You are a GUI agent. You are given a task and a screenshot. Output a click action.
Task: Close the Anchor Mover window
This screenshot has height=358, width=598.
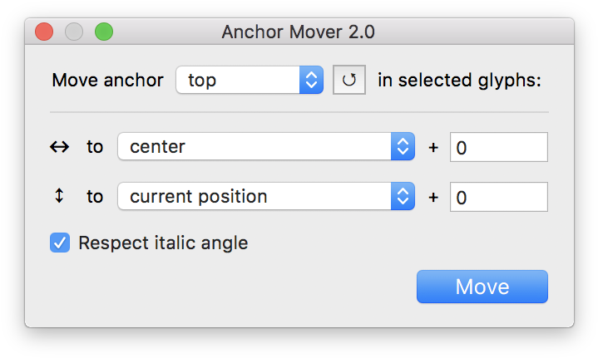(x=44, y=32)
